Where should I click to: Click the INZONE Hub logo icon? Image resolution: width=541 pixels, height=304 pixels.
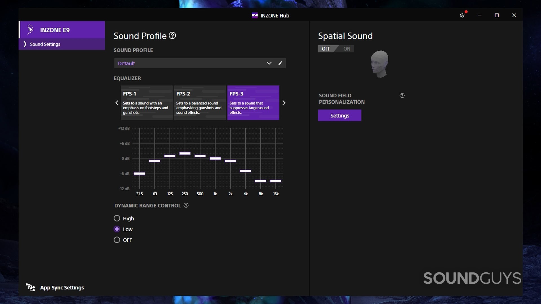[255, 15]
